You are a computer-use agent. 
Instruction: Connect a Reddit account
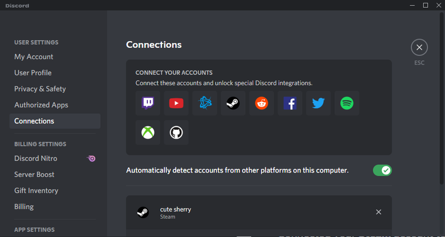tap(261, 103)
